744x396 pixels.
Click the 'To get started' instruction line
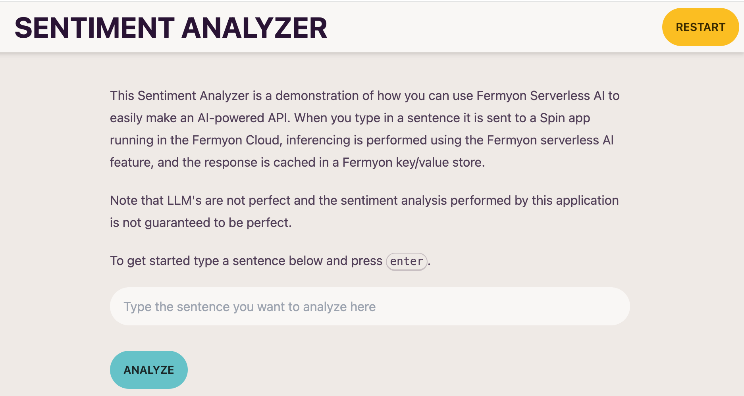point(246,261)
